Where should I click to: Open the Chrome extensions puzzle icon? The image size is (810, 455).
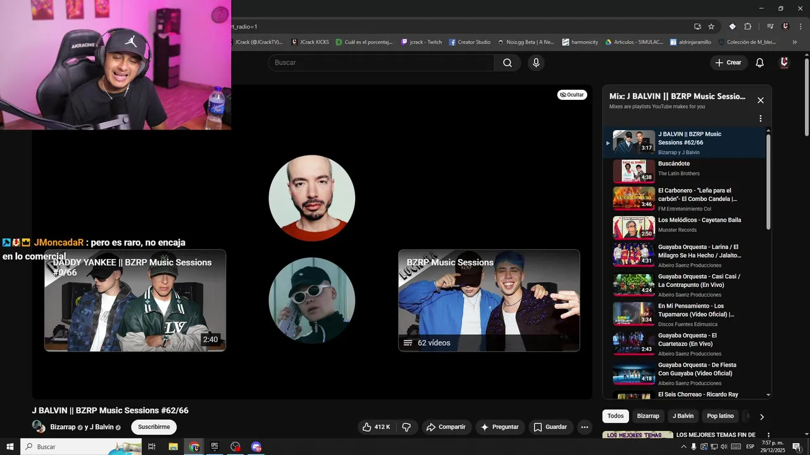[x=747, y=27]
